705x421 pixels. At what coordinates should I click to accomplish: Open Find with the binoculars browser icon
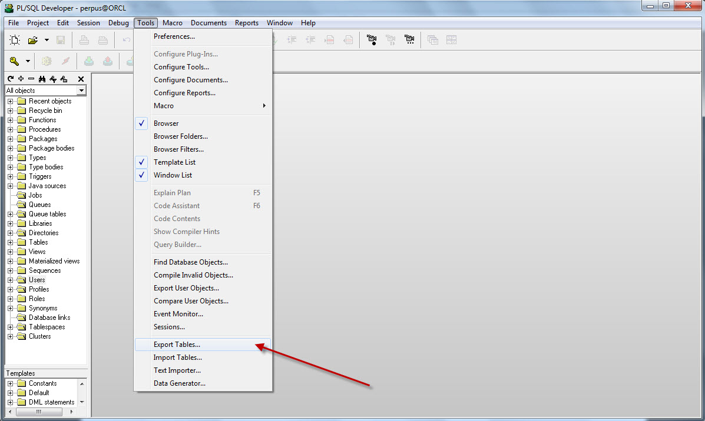pyautogui.click(x=42, y=78)
